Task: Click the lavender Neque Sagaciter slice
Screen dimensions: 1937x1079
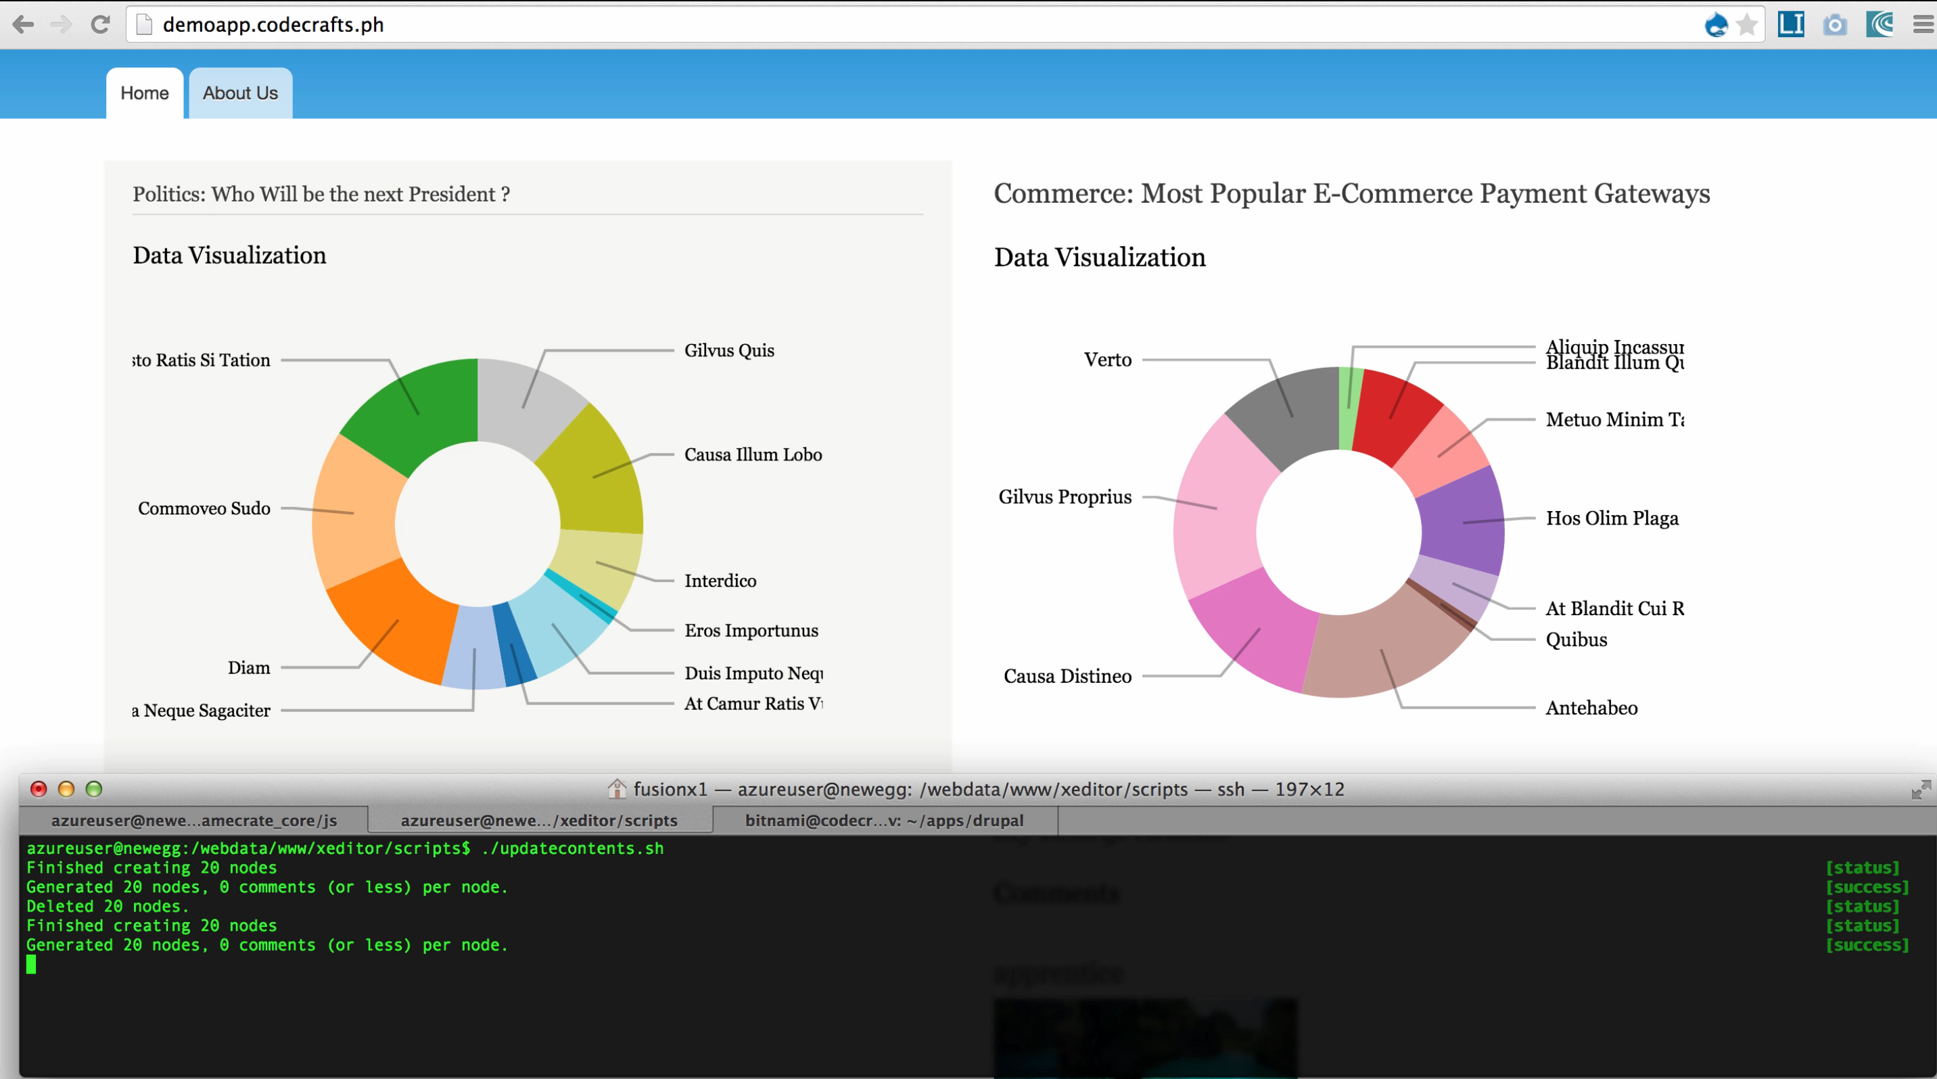Action: [473, 648]
